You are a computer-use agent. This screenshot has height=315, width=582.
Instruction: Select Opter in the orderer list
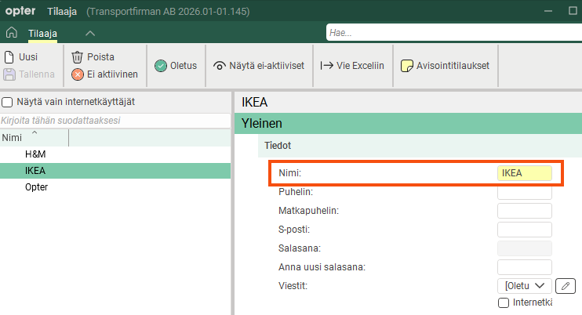[36, 188]
